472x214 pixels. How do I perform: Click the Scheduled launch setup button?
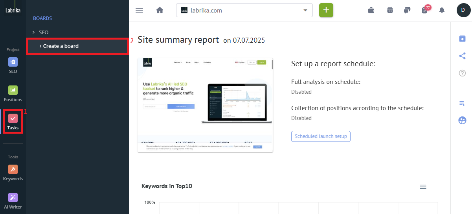click(321, 136)
